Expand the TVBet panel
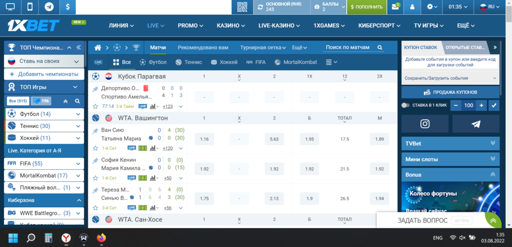512x247 pixels. pyautogui.click(x=450, y=143)
